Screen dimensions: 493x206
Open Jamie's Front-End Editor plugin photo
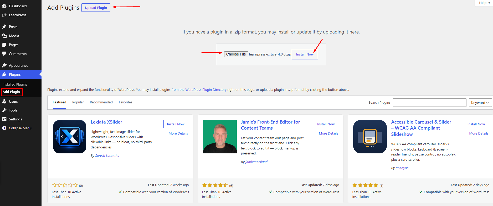tap(220, 137)
